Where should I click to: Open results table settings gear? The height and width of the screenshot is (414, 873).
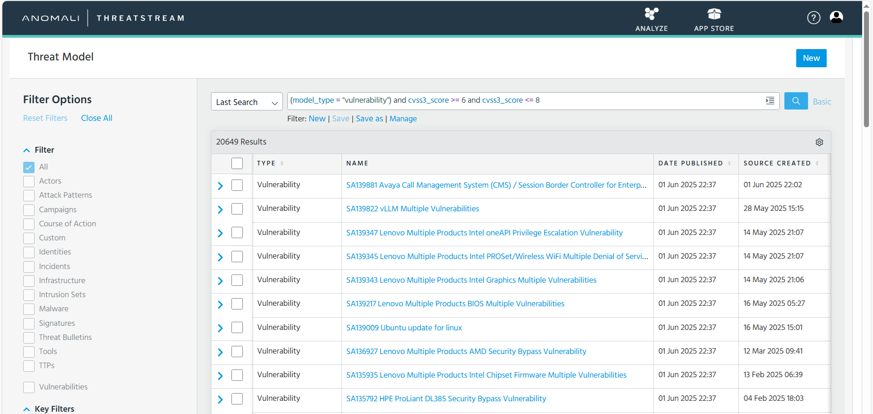[819, 142]
